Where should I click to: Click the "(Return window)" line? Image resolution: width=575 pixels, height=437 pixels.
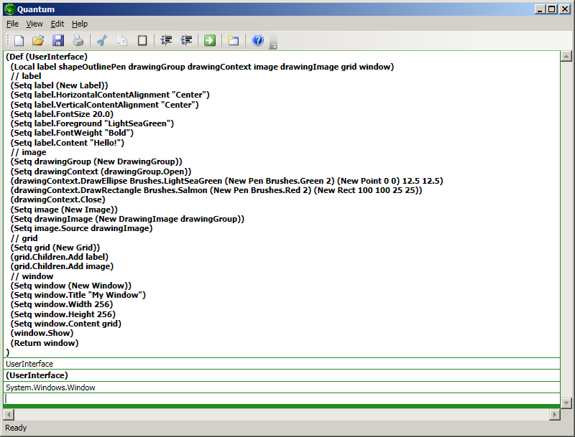click(45, 343)
